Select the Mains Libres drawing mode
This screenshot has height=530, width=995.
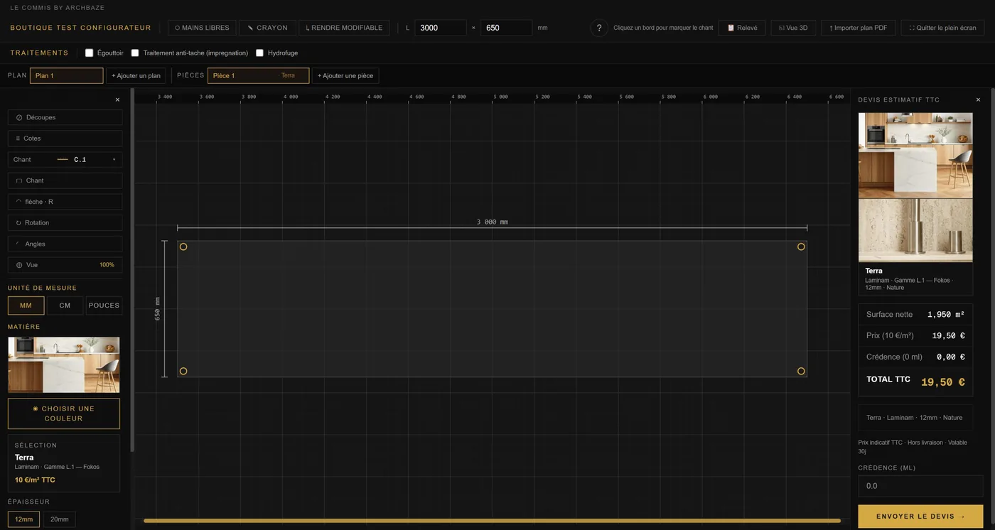pyautogui.click(x=202, y=28)
